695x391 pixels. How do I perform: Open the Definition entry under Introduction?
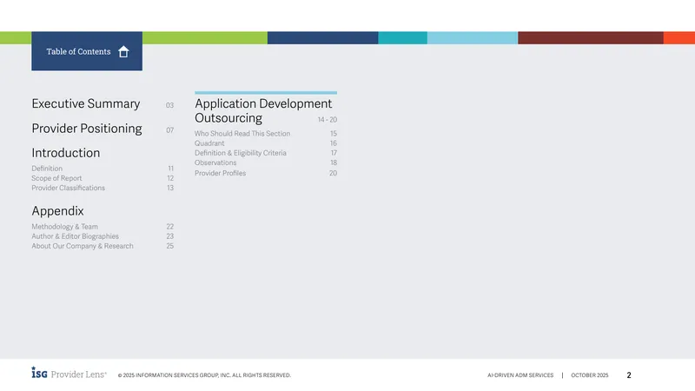point(47,169)
